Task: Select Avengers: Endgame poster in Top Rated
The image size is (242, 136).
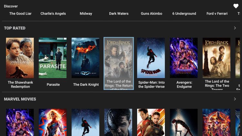Action: tap(184, 58)
